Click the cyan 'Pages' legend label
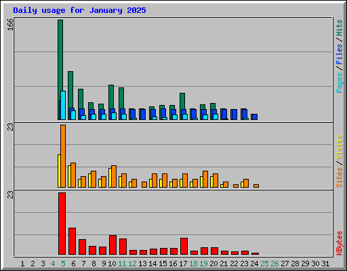Image resolution: width=347 pixels, height=271 pixels. click(x=339, y=83)
